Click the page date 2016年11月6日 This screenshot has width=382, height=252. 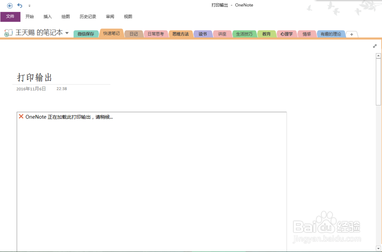click(x=31, y=89)
